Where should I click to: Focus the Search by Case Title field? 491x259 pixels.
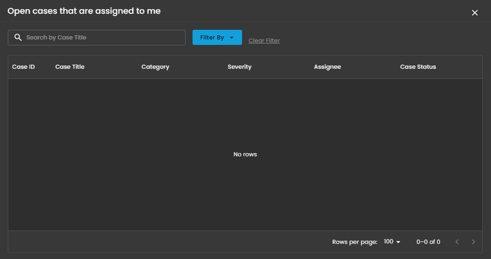(103, 38)
